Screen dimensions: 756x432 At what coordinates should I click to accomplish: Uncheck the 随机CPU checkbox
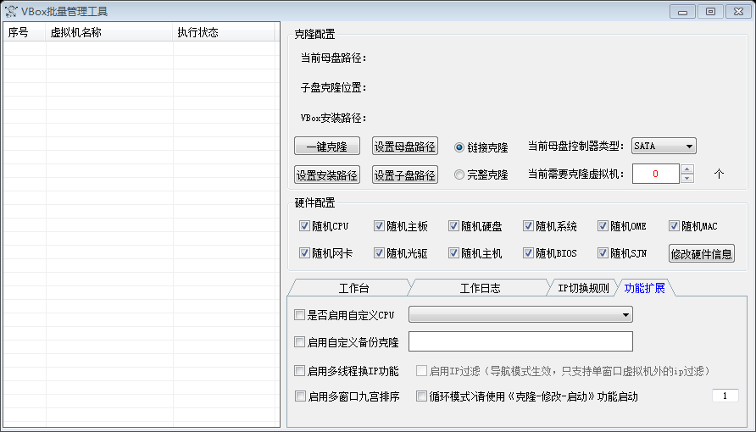click(x=304, y=226)
